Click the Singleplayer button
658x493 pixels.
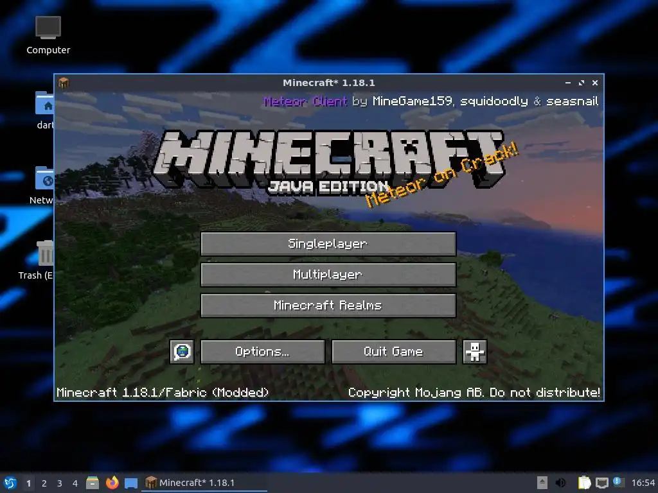pos(328,243)
